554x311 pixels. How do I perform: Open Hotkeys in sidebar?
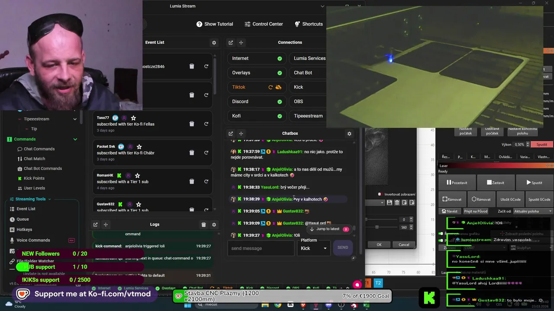click(24, 230)
